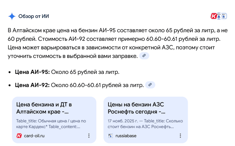
Task: Open the three-dot menu on russiabase card
Action: point(180,136)
